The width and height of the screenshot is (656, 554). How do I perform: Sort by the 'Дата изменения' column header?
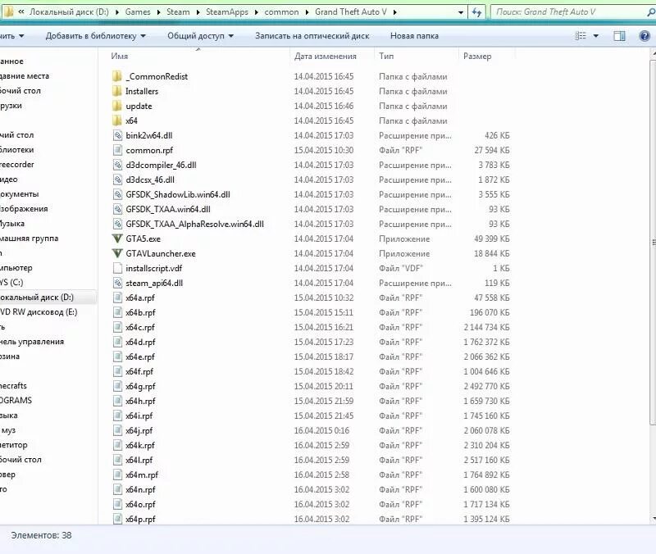[325, 56]
